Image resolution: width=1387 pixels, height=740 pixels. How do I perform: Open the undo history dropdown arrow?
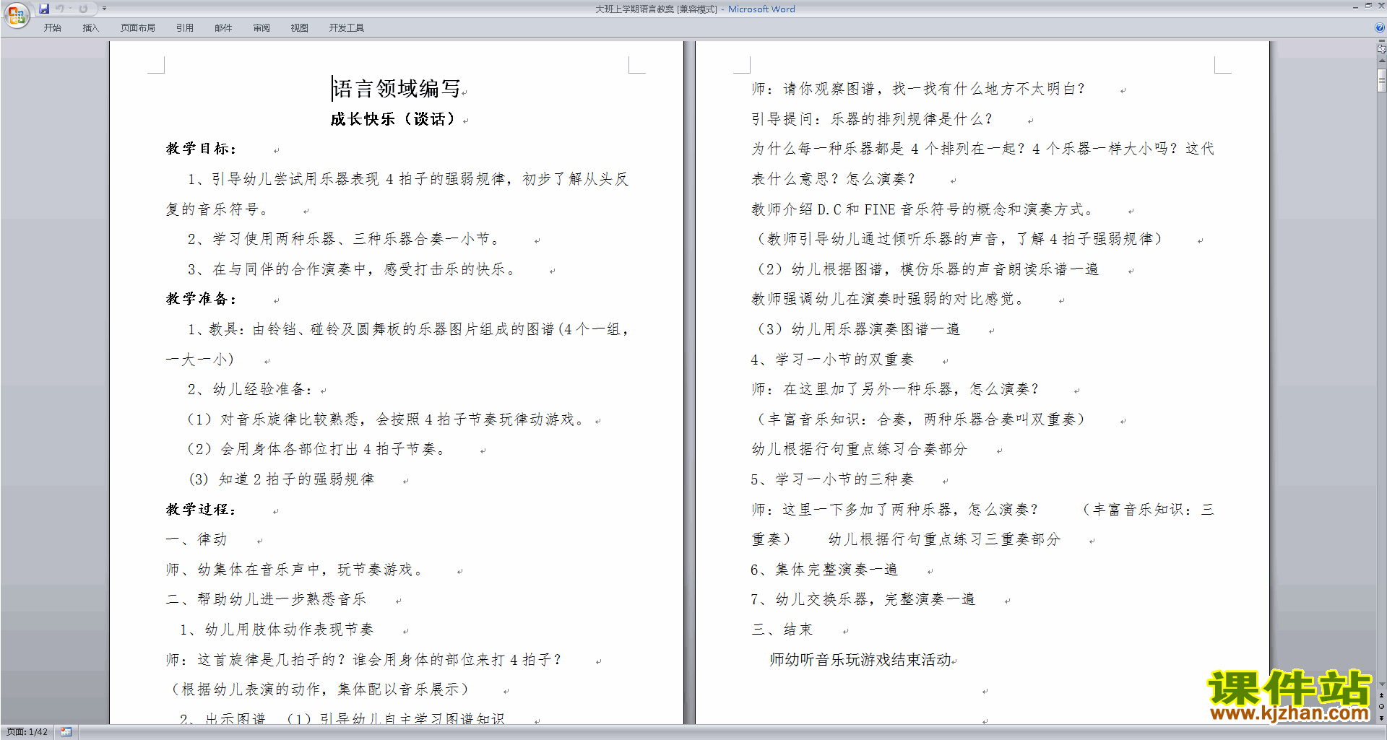tap(70, 9)
